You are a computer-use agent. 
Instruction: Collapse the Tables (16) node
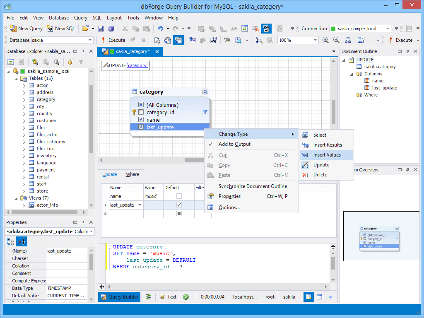15,78
